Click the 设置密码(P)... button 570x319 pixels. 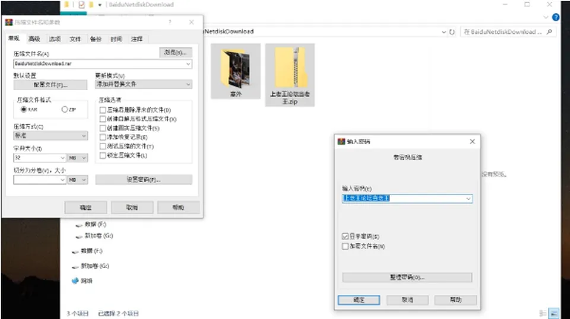(x=144, y=179)
